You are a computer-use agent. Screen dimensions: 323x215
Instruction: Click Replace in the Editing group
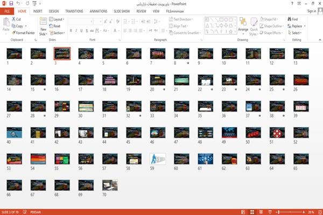click(x=297, y=26)
